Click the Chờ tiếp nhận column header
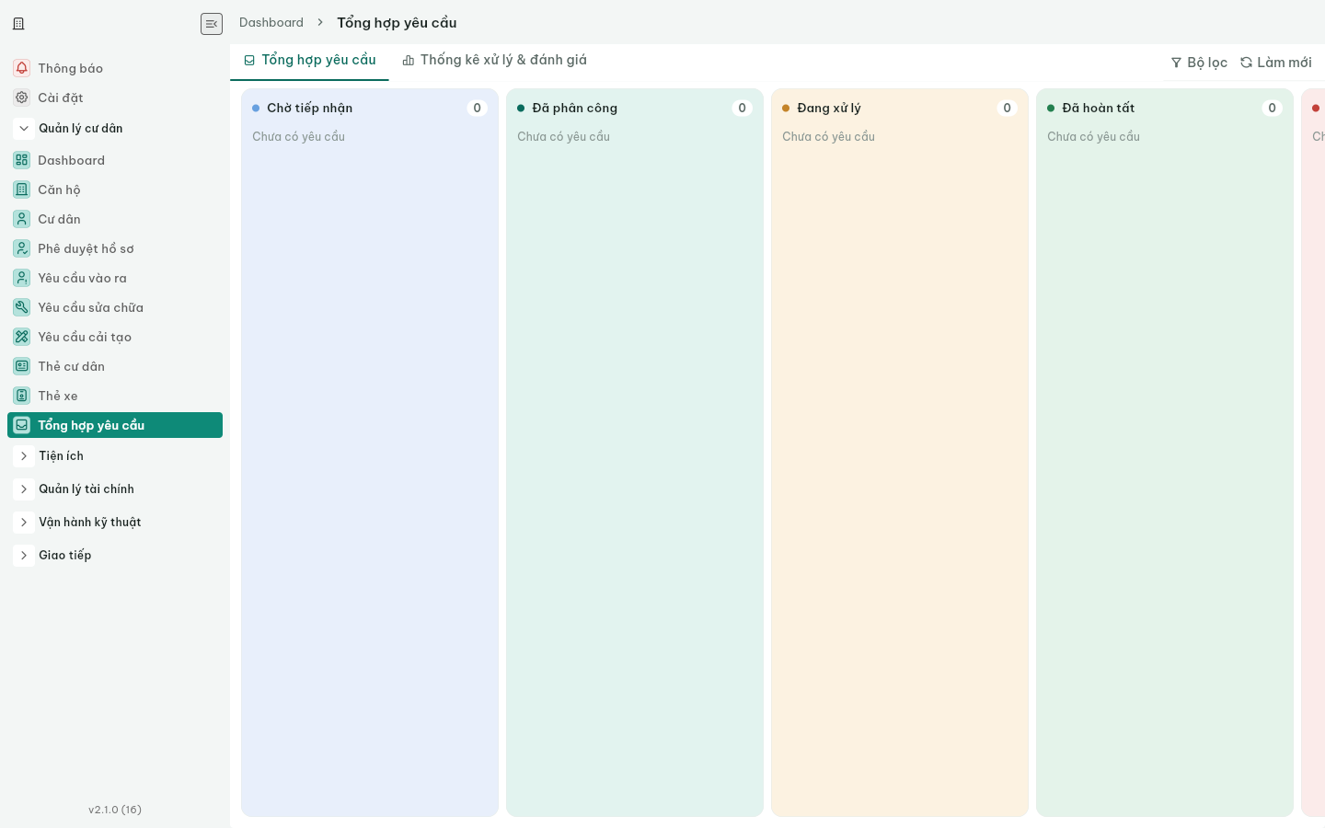This screenshot has height=828, width=1325. [309, 108]
